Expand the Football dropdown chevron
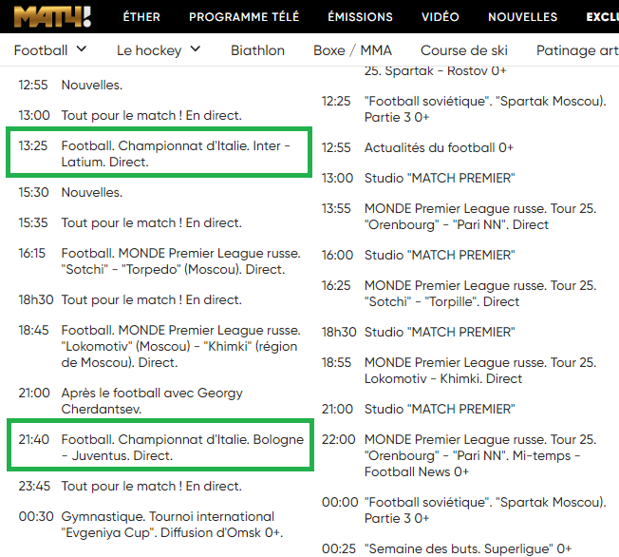This screenshot has height=557, width=619. point(82,49)
